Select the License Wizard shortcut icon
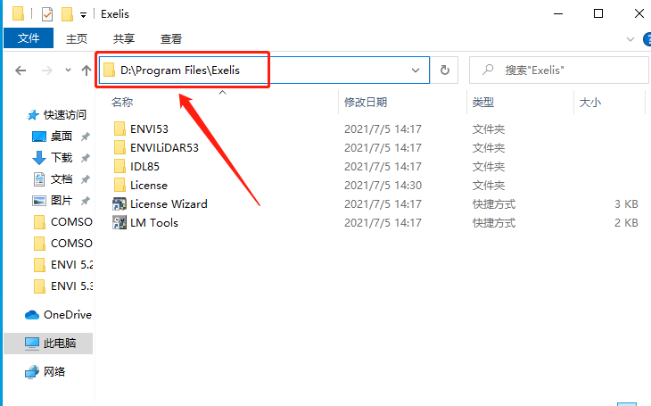The width and height of the screenshot is (651, 406). point(119,203)
